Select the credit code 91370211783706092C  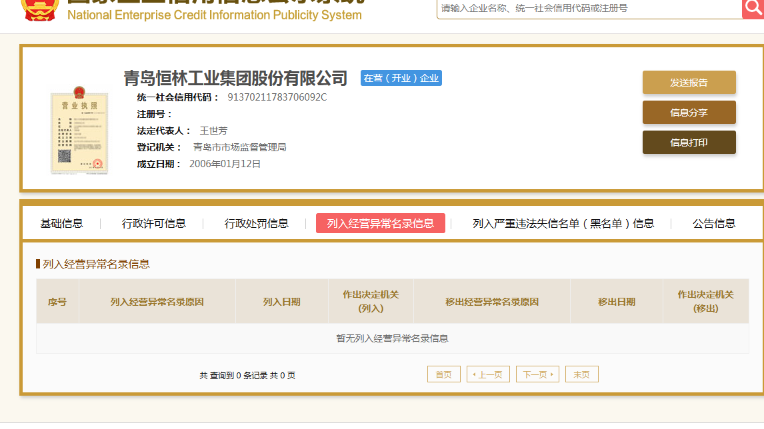click(x=277, y=97)
